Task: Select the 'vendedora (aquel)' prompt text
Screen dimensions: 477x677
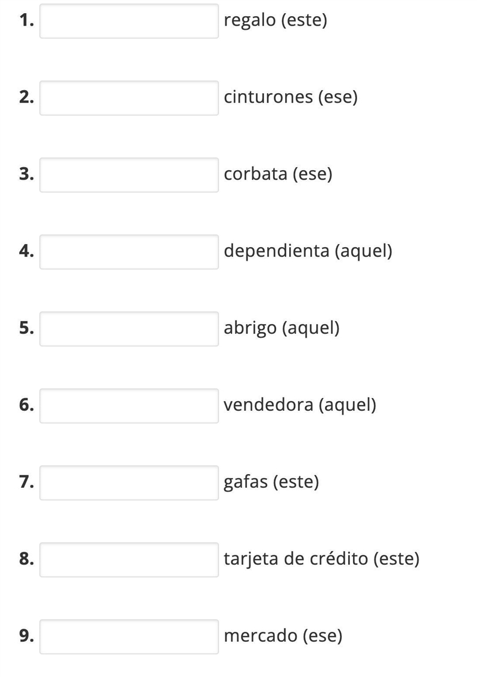Action: [x=300, y=405]
